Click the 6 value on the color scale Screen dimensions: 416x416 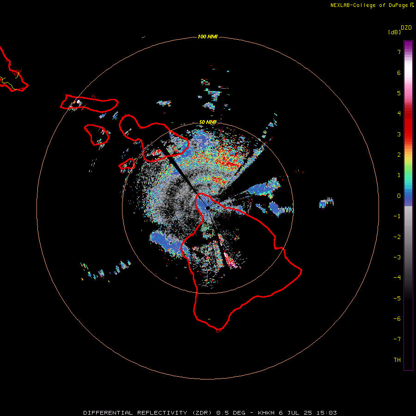click(399, 73)
